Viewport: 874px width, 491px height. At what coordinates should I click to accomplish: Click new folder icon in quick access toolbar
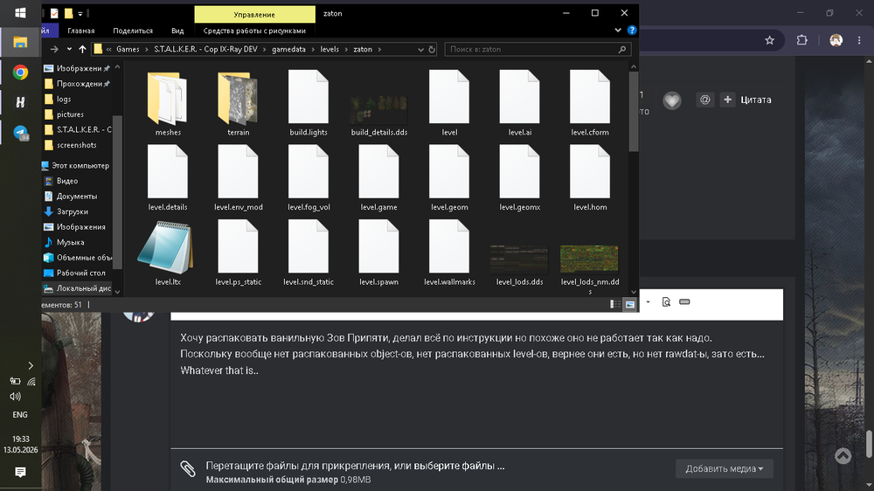[x=68, y=13]
